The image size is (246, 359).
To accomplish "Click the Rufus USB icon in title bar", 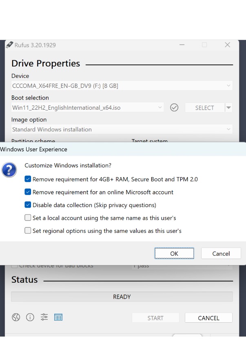I will (9, 45).
